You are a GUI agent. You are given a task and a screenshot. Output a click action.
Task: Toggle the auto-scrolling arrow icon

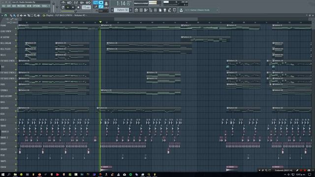click(x=101, y=2)
